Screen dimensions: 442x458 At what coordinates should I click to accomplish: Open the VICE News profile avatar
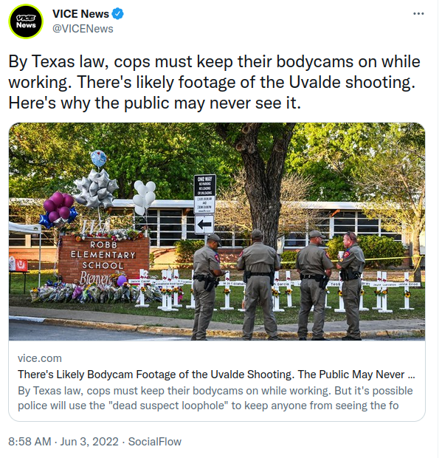click(x=26, y=21)
